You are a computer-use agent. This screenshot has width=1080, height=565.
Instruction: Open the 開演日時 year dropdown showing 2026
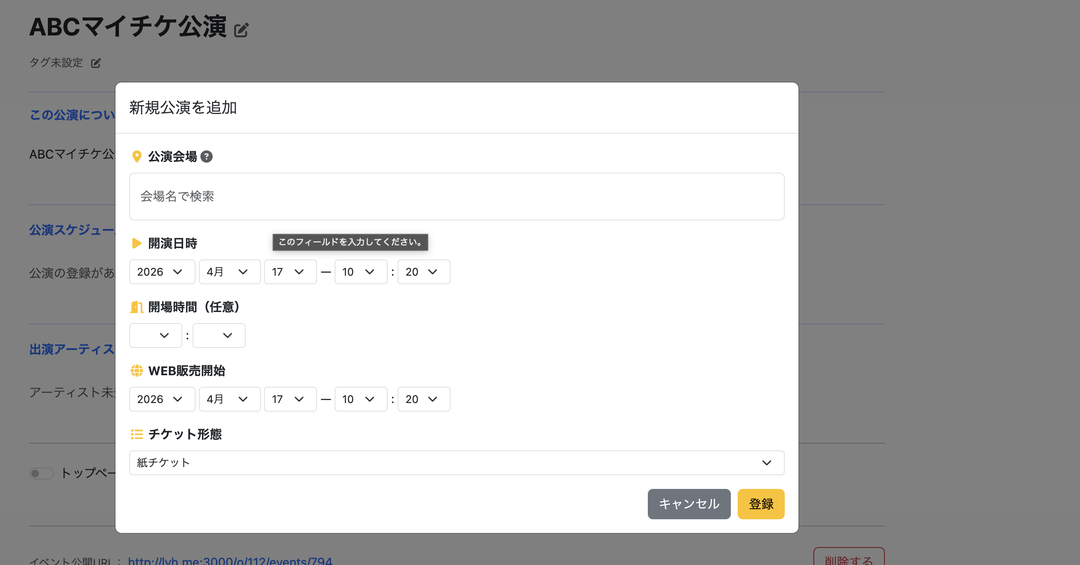[x=162, y=272]
